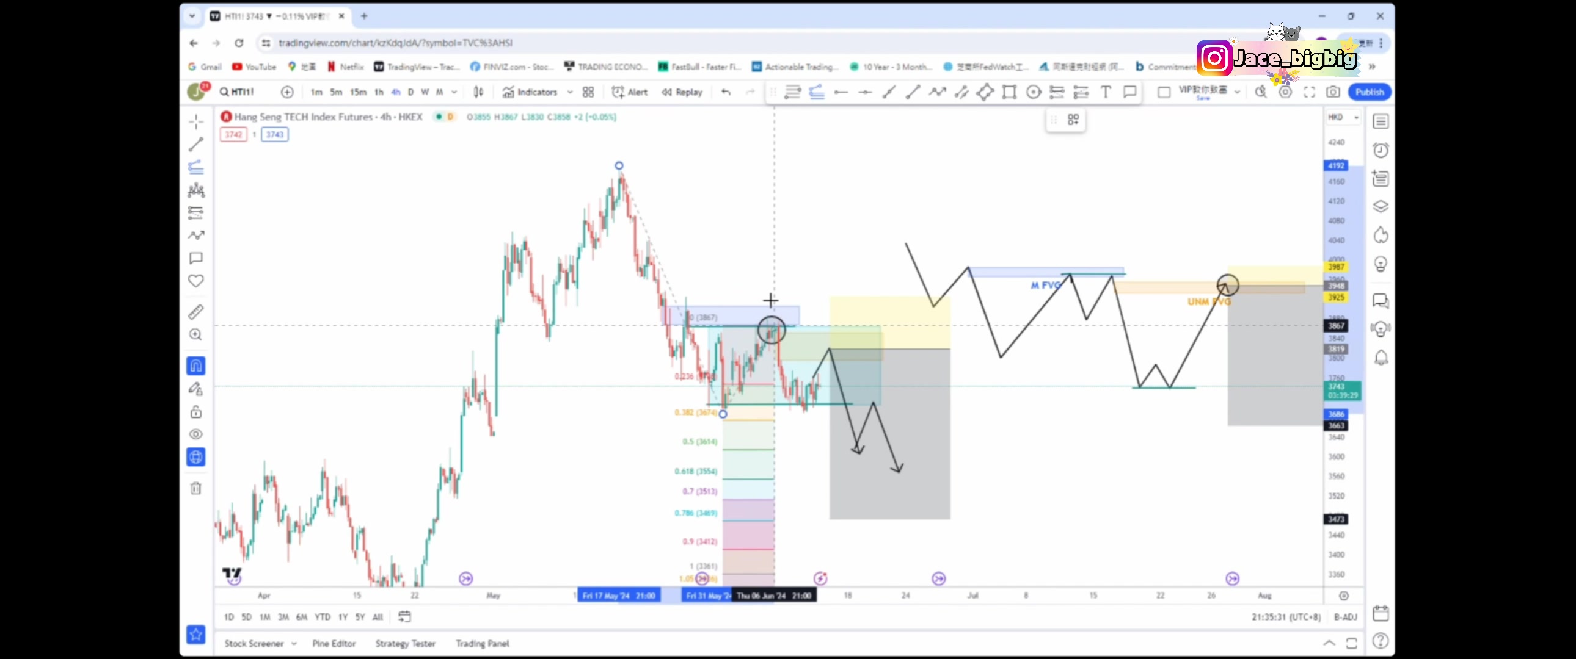This screenshot has width=1576, height=659.
Task: Toggle the B-ADJ adjustment setting
Action: click(x=1346, y=617)
